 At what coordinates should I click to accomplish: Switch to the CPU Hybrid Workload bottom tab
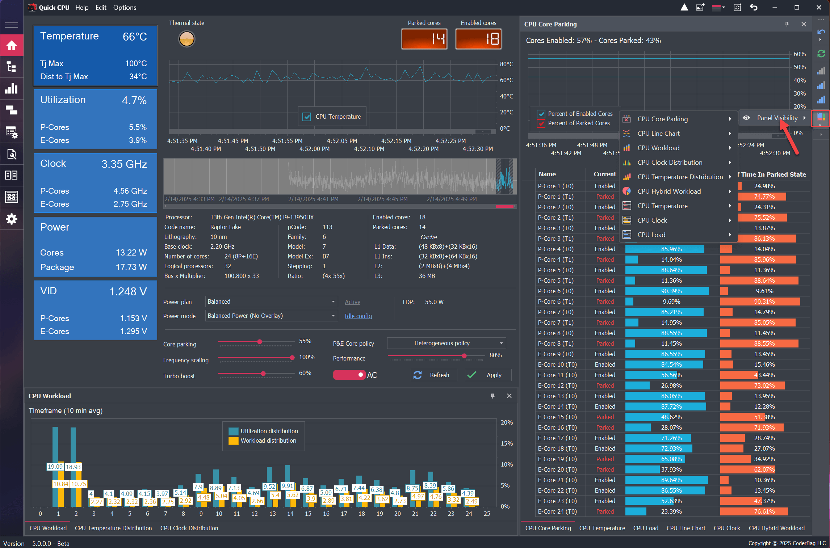[x=776, y=528]
